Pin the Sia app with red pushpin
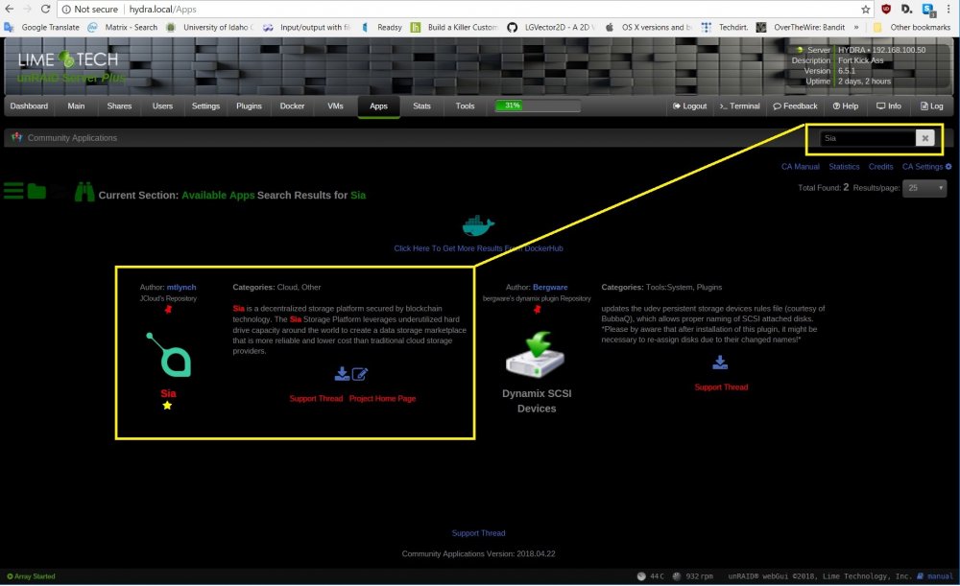 [168, 309]
